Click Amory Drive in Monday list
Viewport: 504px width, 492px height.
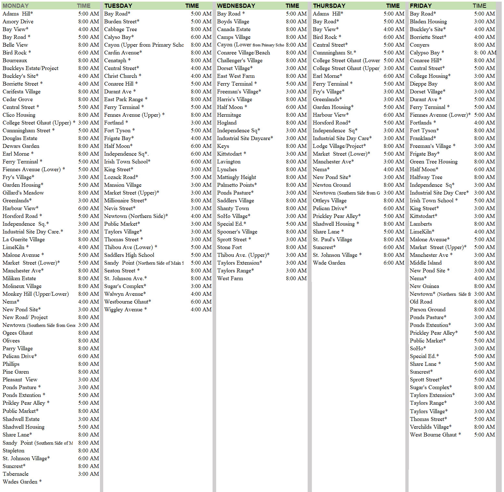click(18, 21)
